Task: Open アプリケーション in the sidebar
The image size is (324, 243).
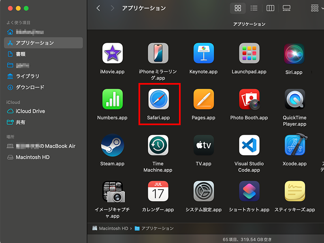Action: [43, 43]
